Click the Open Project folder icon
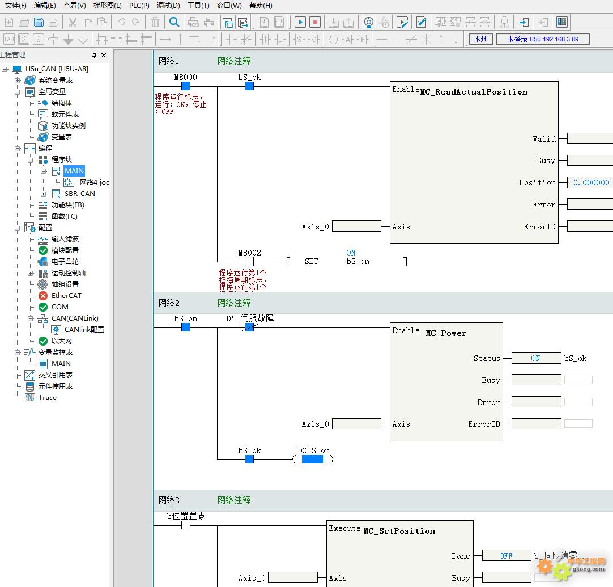The image size is (613, 587). click(24, 22)
